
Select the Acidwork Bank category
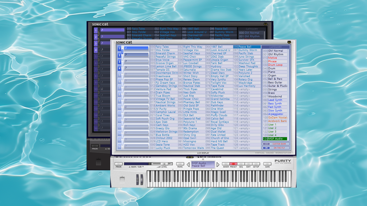coord(275,121)
